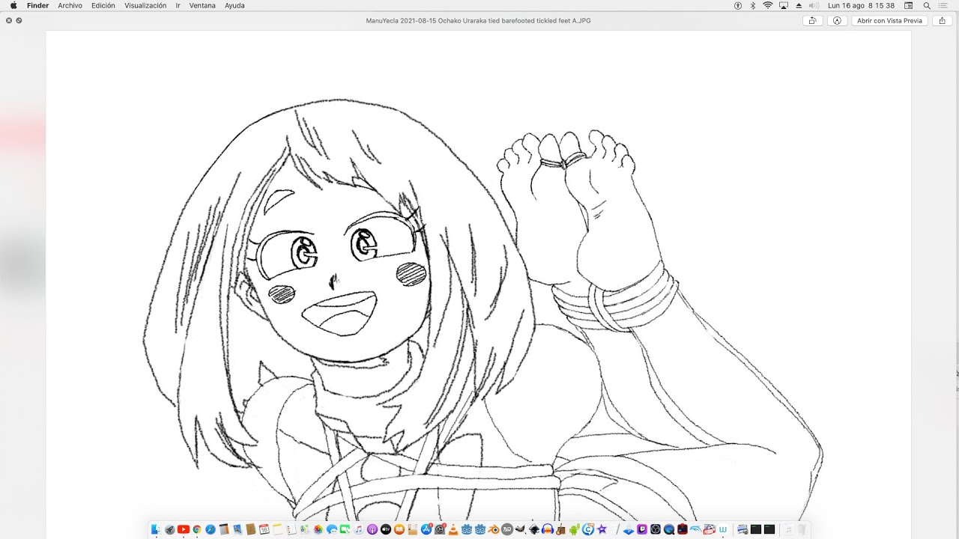Image resolution: width=959 pixels, height=539 pixels.
Task: Launch GIMP from the Dock
Action: tap(521, 529)
